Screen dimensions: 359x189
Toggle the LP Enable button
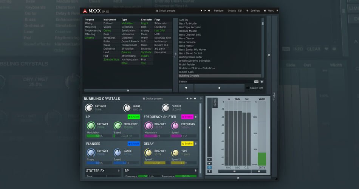pos(134,117)
